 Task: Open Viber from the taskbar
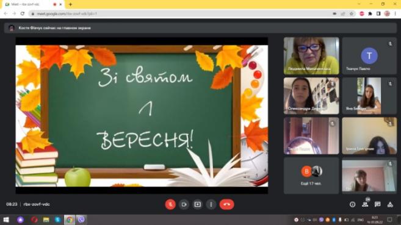coord(81,220)
